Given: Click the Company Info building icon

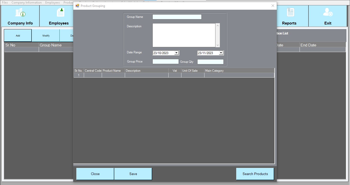Looking at the screenshot, I should click(x=20, y=13).
